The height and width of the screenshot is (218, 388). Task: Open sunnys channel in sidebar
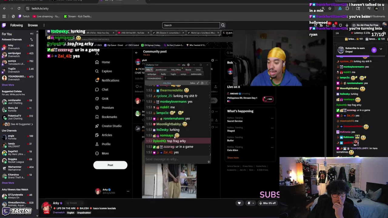tap(18, 62)
